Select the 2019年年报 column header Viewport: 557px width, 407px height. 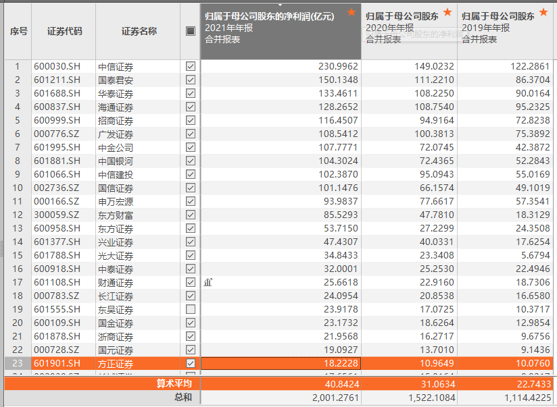click(x=505, y=31)
